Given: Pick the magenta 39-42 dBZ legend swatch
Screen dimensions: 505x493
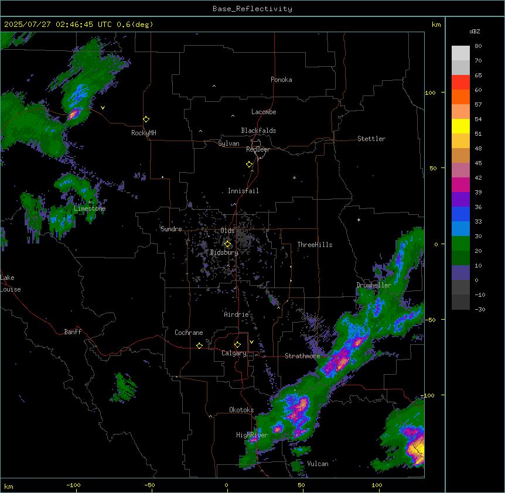Looking at the screenshot, I should (x=460, y=184).
